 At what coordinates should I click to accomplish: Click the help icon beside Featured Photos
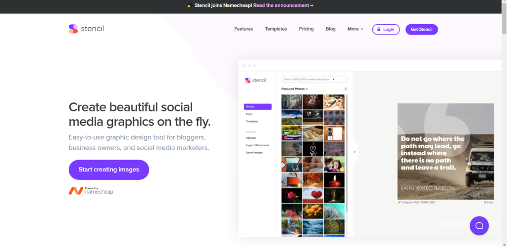pyautogui.click(x=346, y=89)
